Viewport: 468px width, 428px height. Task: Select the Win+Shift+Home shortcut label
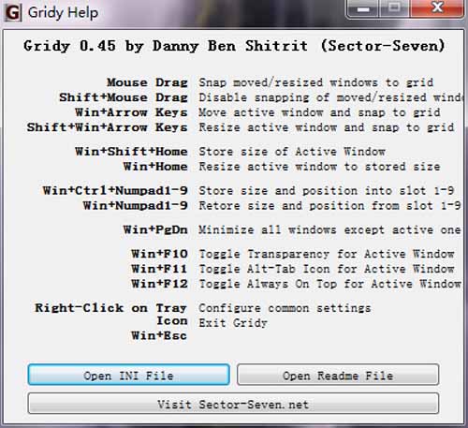tap(131, 152)
